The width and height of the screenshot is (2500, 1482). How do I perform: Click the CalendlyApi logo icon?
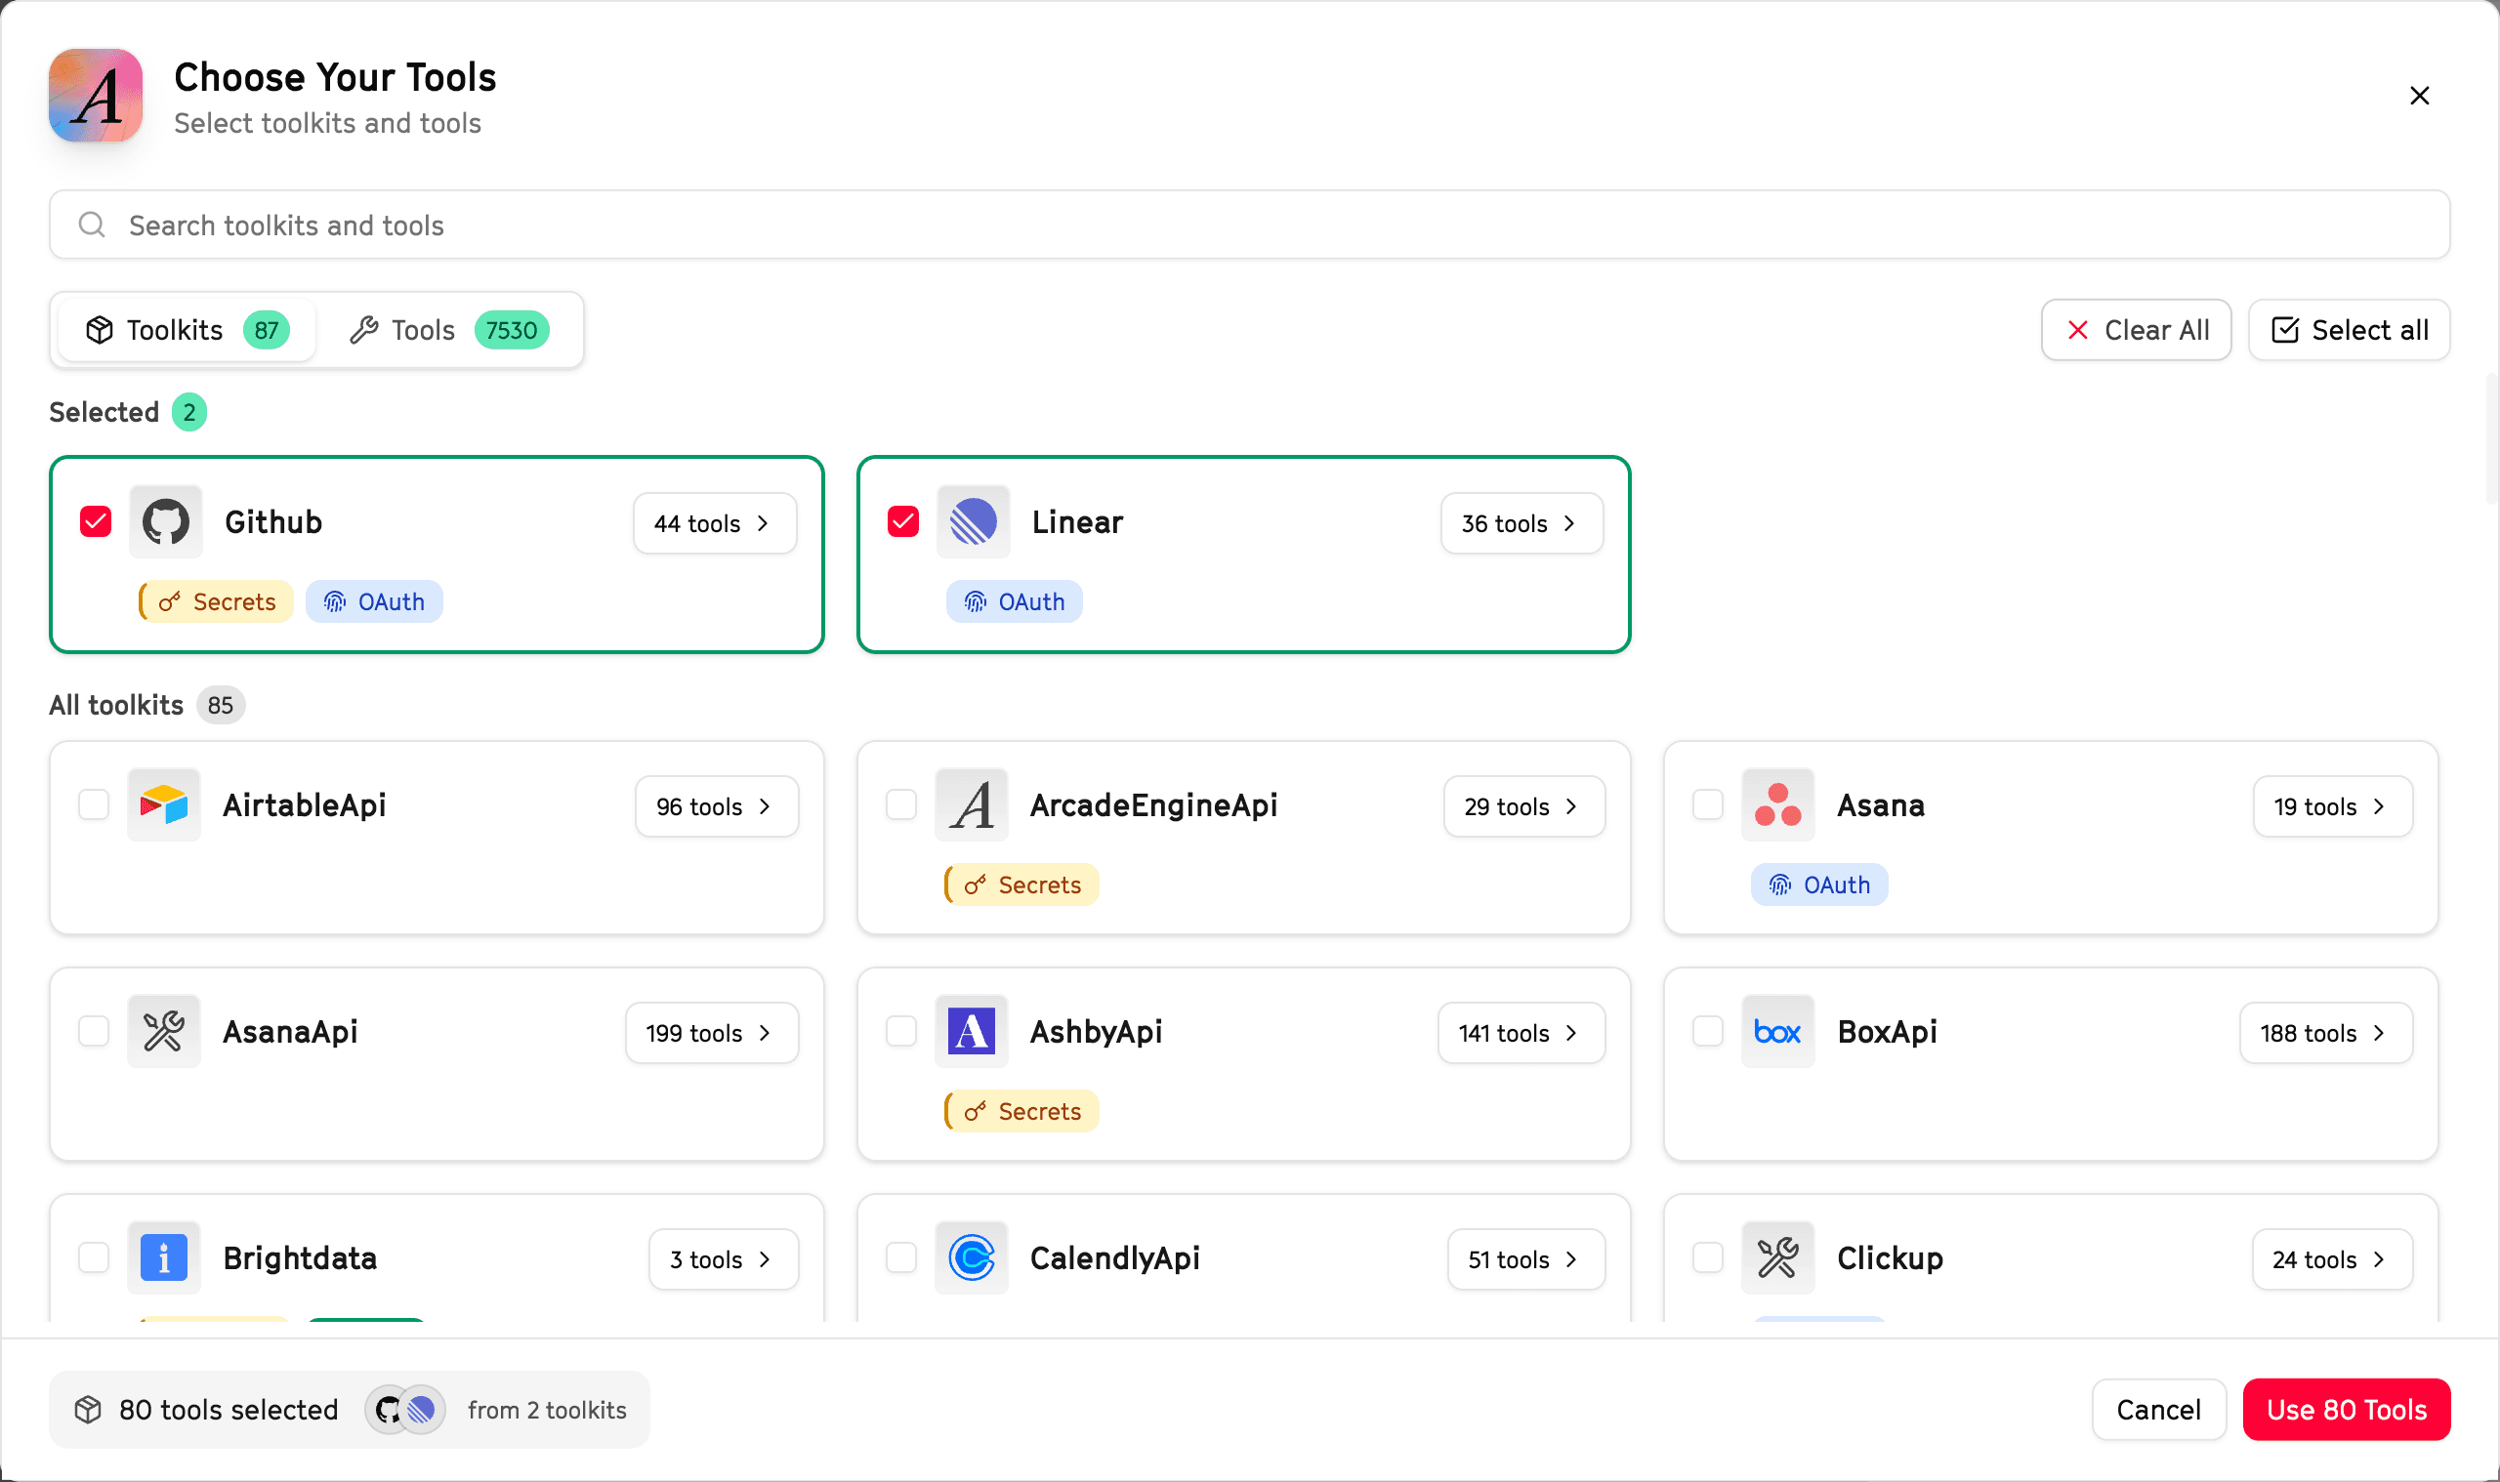(971, 1258)
